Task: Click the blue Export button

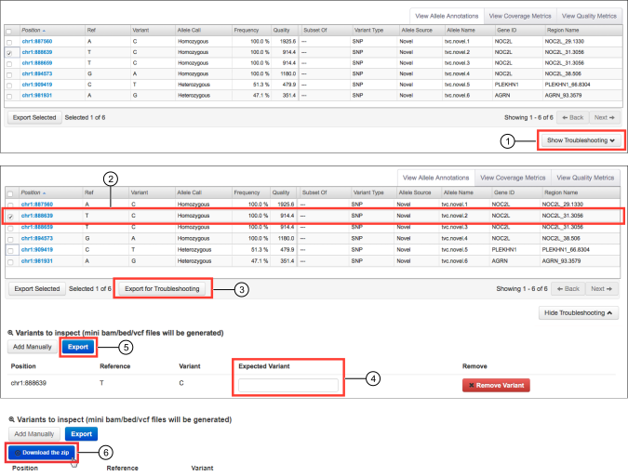Action: coord(79,347)
